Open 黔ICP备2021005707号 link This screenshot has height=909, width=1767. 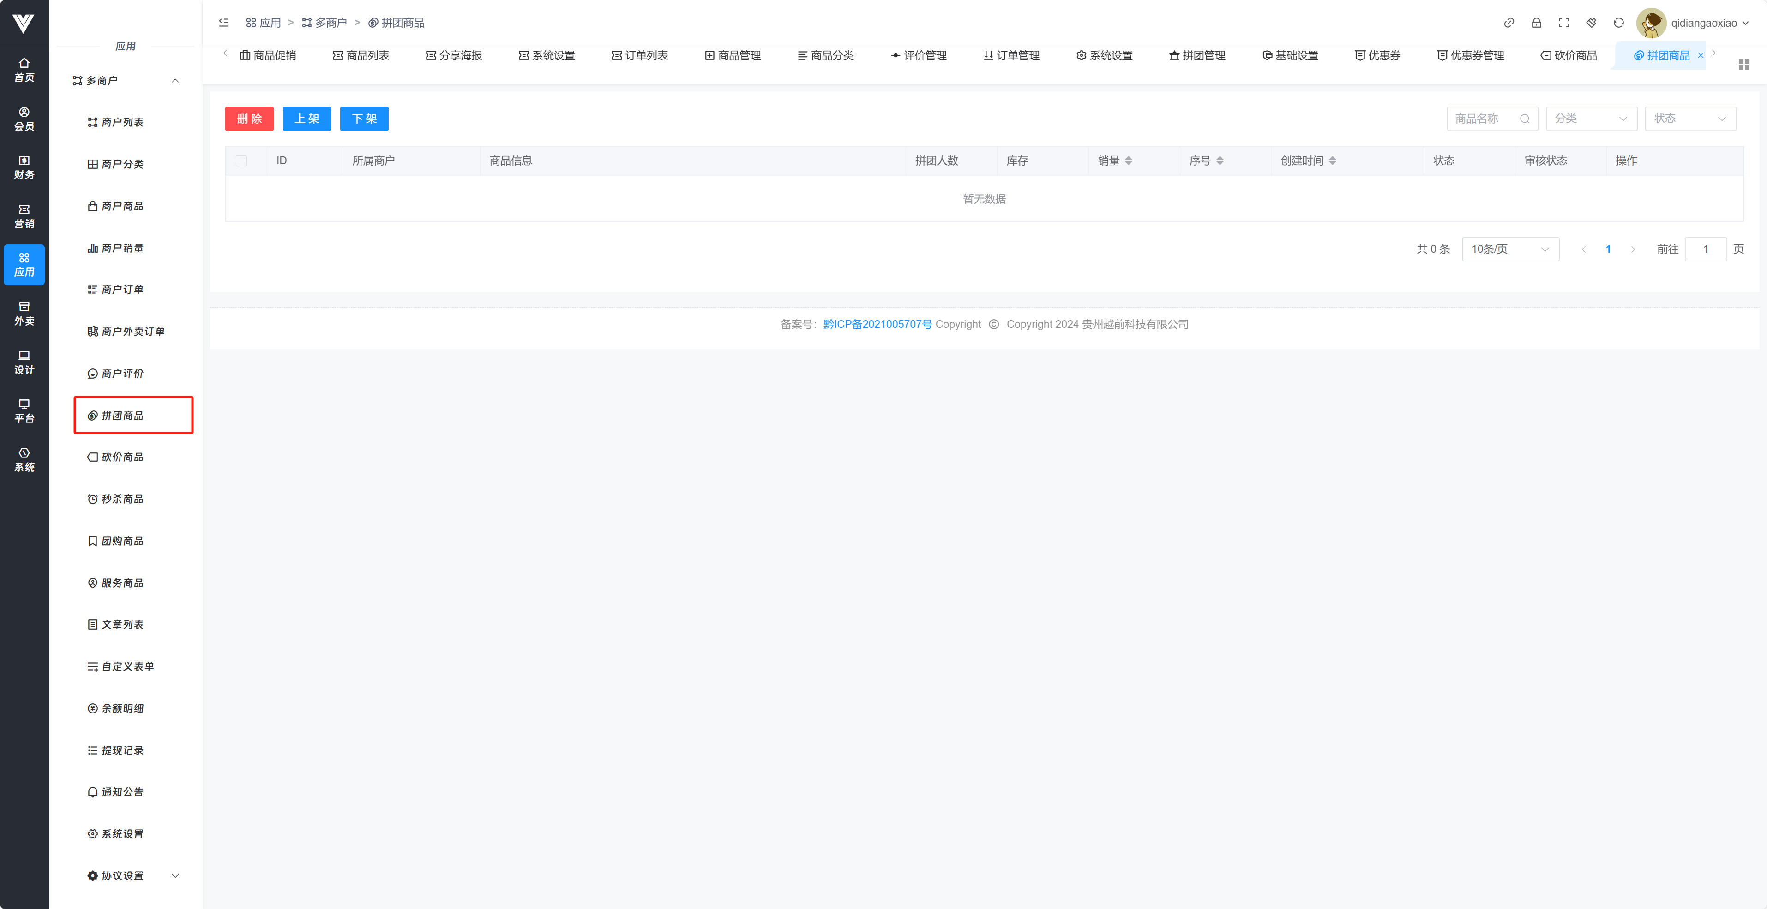(877, 324)
